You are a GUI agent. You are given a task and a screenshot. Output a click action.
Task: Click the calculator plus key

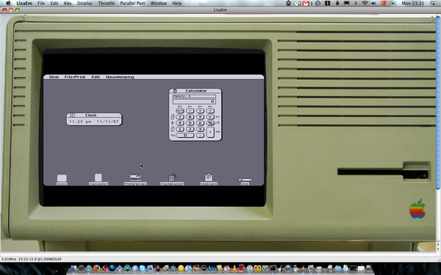pos(200,111)
